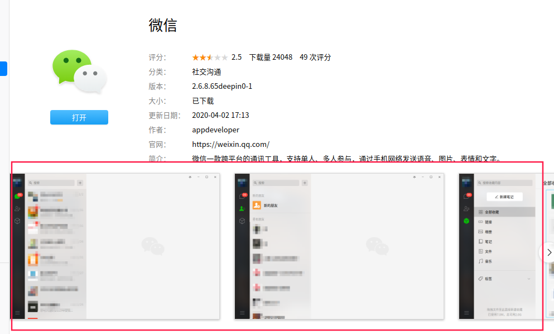Click the author name appdeveloper
This screenshot has height=334, width=554.
coord(215,130)
